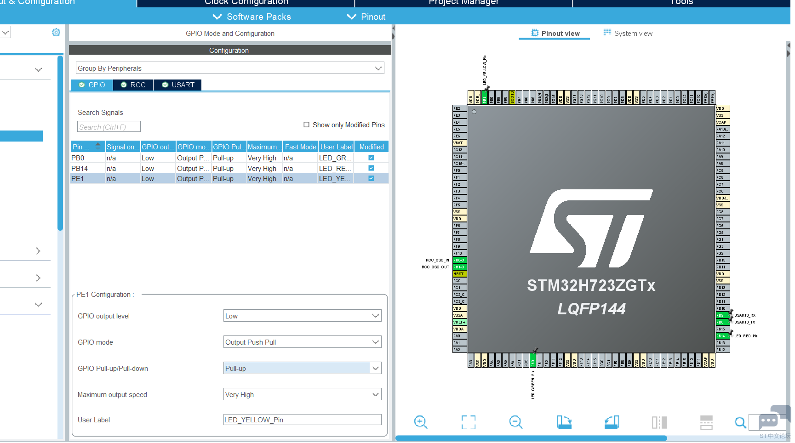The height and width of the screenshot is (443, 795).
Task: Click the LED_RE... user label cell
Action: click(336, 168)
